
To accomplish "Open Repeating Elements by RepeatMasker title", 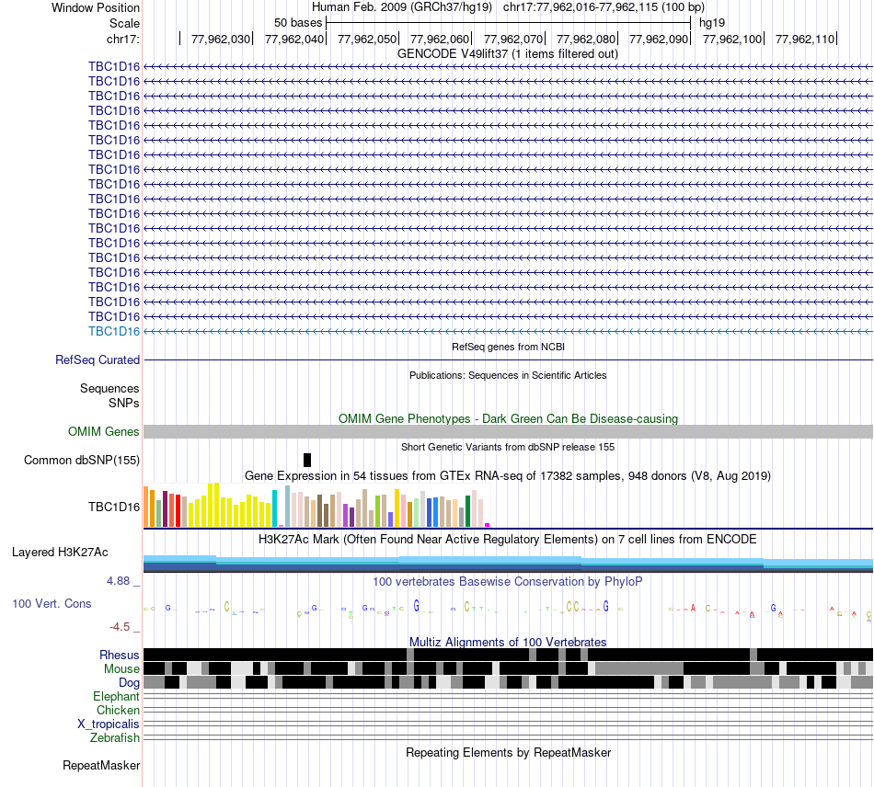I will (508, 753).
